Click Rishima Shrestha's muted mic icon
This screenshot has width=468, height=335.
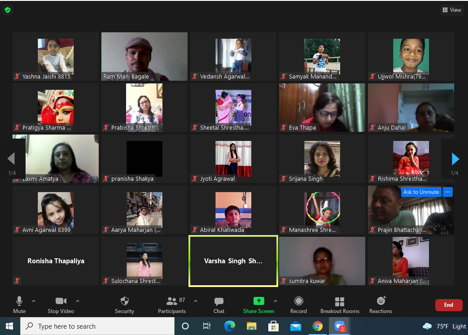372,178
